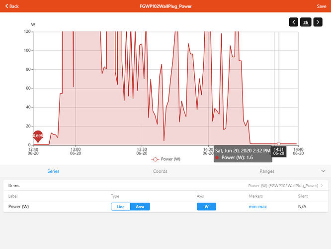Select the W axis button

tap(206, 207)
